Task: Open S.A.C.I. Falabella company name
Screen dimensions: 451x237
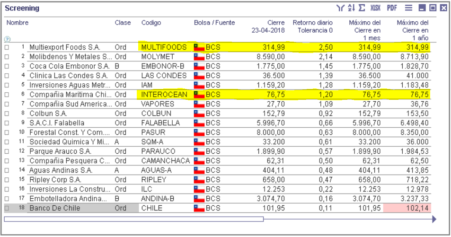Action: pyautogui.click(x=57, y=123)
